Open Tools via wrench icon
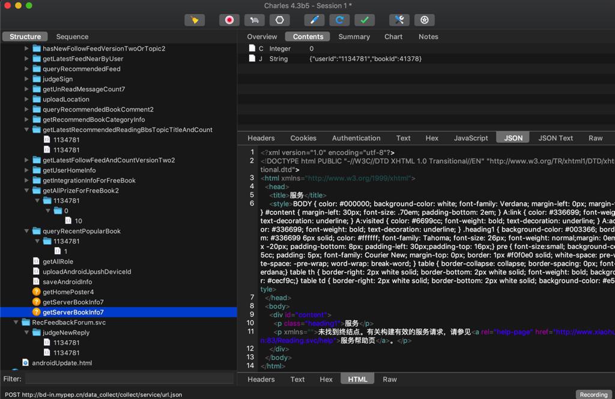The width and height of the screenshot is (615, 399). click(399, 20)
